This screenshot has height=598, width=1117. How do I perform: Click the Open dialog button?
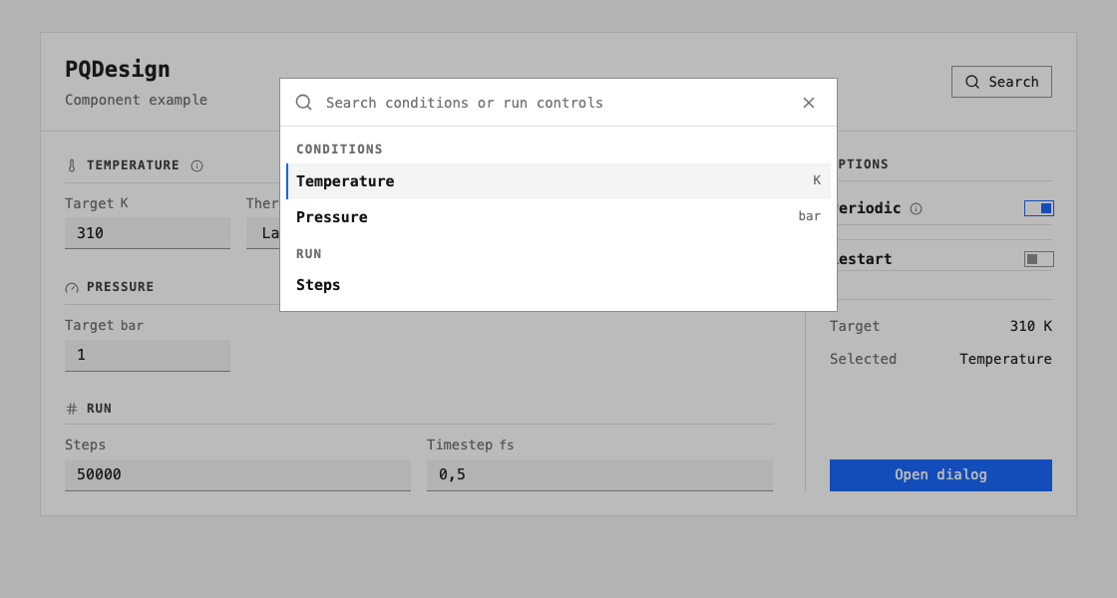pos(940,474)
